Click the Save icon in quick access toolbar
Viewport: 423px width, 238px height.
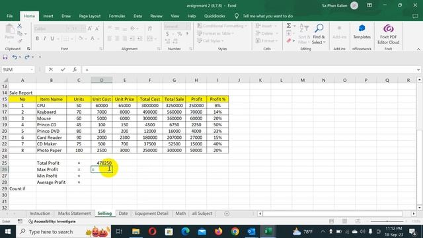(x=5, y=57)
